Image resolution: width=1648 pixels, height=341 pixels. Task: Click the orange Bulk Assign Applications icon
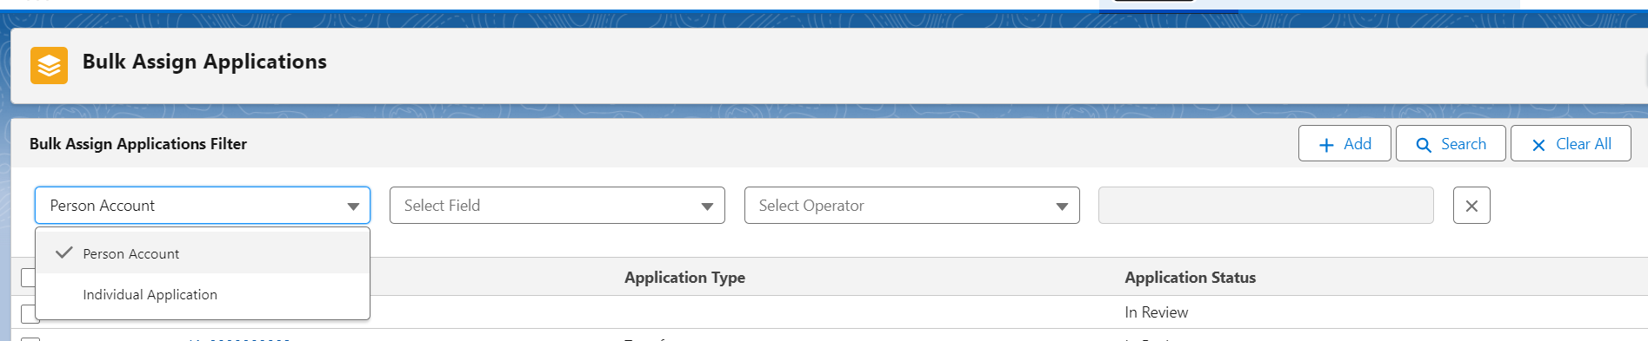tap(49, 65)
